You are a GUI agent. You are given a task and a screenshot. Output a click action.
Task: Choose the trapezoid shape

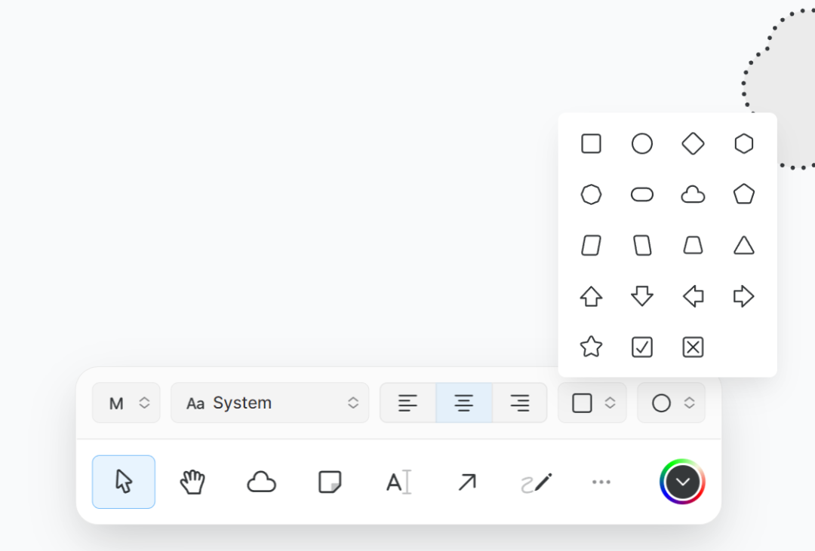pyautogui.click(x=693, y=246)
